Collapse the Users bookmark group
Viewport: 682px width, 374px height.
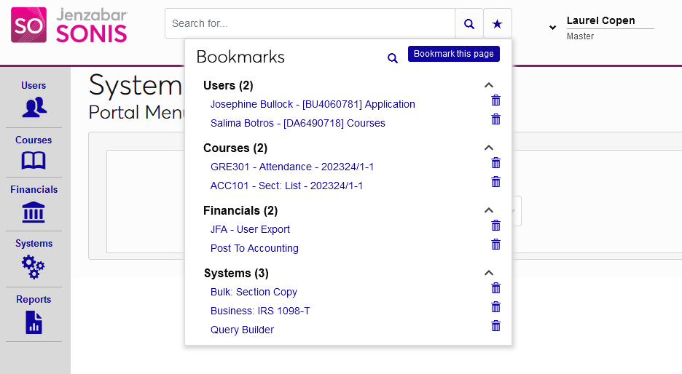489,85
